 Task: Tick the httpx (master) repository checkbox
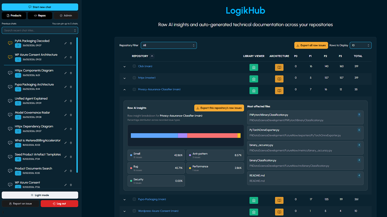click(x=134, y=78)
